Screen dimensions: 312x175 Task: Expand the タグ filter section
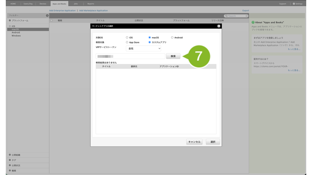pyautogui.click(x=10, y=160)
